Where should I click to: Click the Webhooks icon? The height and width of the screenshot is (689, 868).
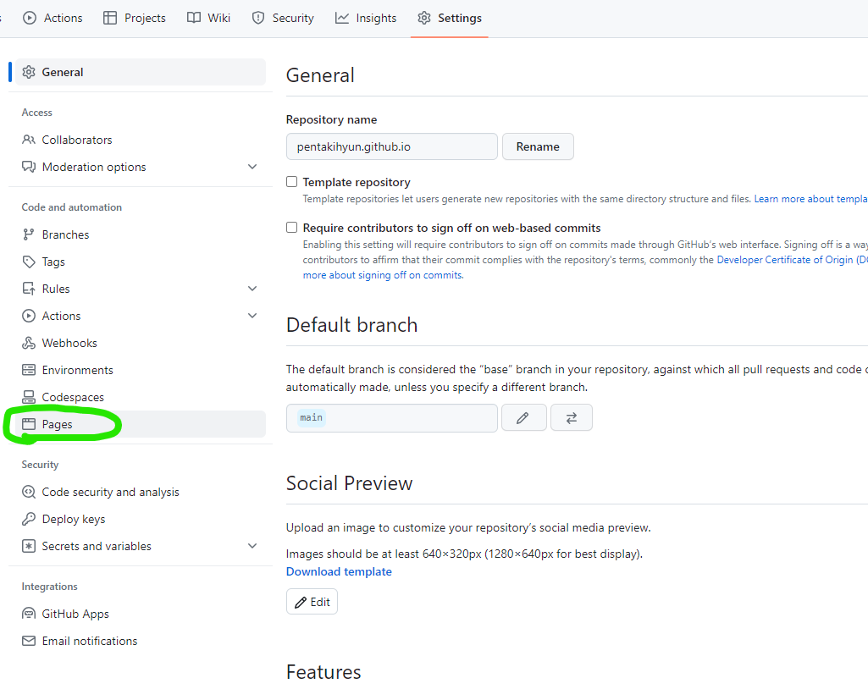29,343
